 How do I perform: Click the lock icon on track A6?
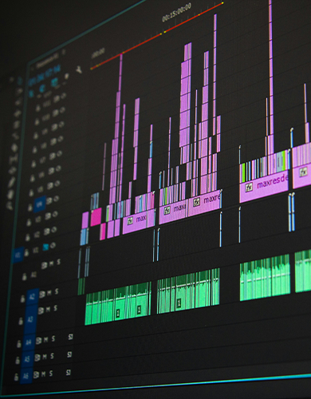click(17, 377)
